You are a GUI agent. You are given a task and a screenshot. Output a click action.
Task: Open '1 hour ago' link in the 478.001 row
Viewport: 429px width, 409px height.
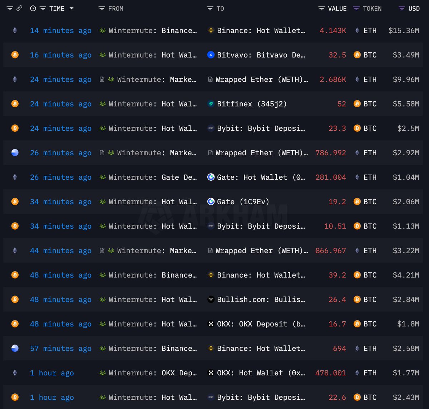(52, 373)
